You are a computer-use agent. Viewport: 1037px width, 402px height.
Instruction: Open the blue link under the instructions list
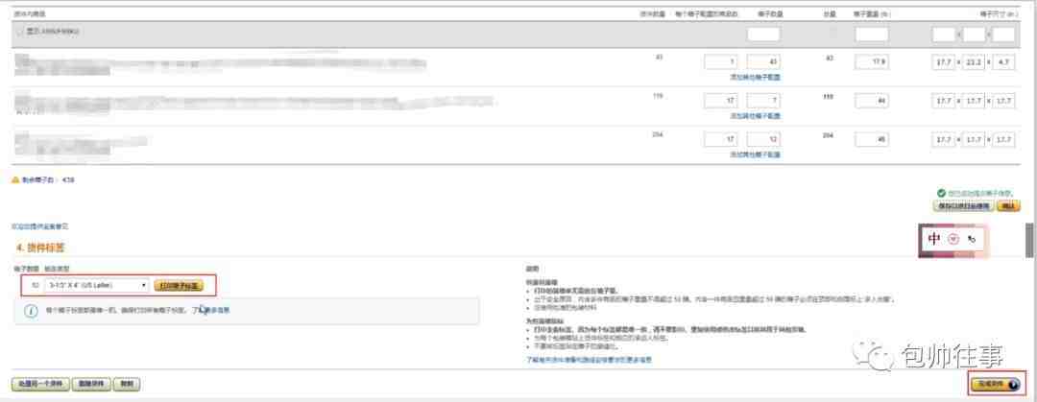coord(589,360)
